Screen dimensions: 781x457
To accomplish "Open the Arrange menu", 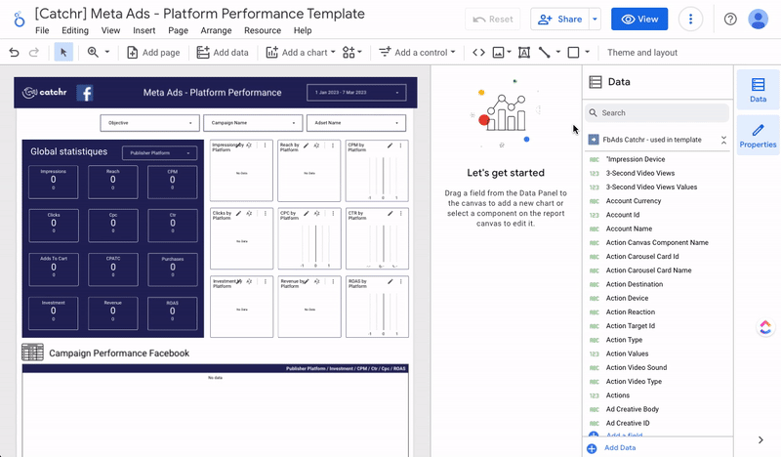I will point(216,31).
